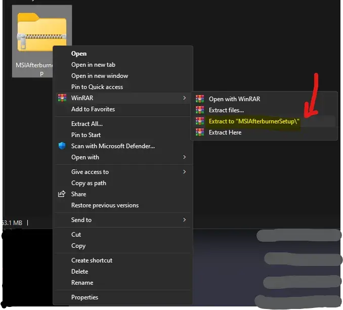The height and width of the screenshot is (310, 343).
Task: Click Open in new window
Action: coord(100,76)
